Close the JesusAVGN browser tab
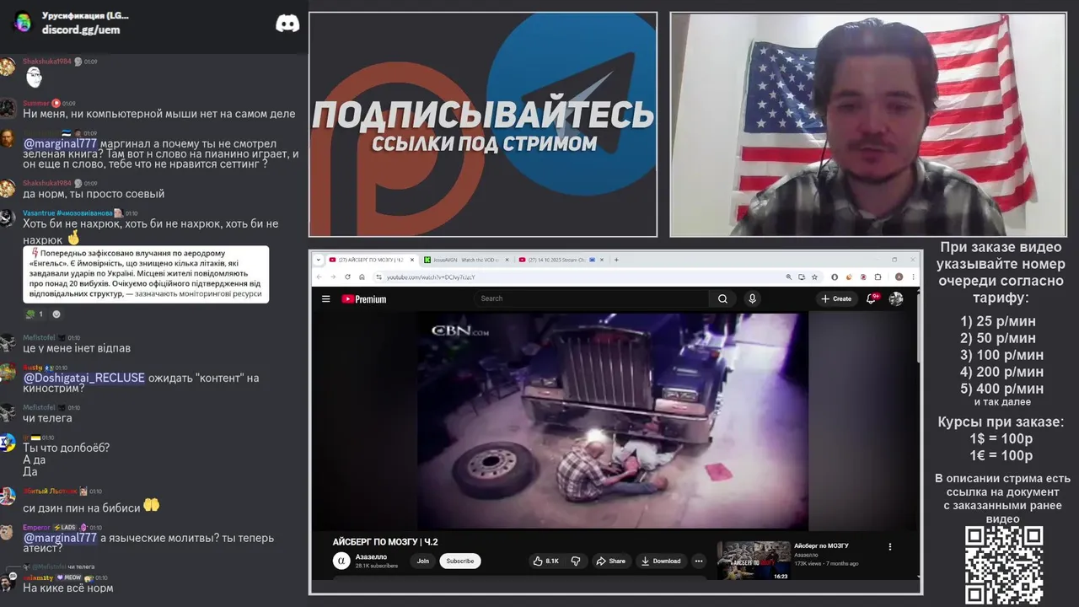Image resolution: width=1079 pixels, height=607 pixels. 507,260
